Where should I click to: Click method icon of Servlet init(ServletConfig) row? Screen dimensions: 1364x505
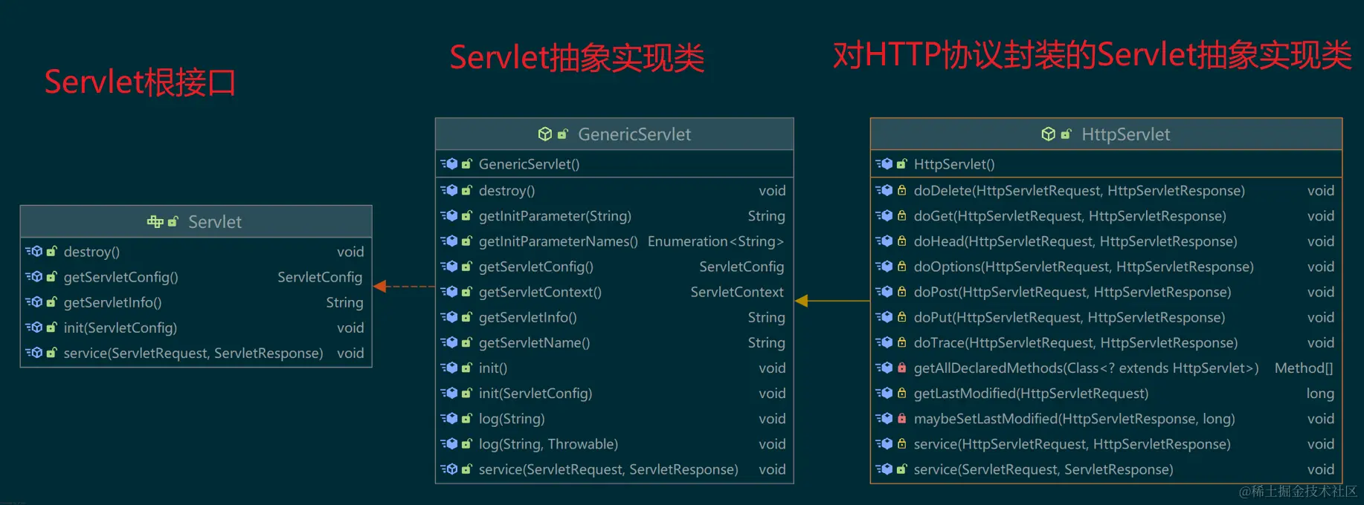pyautogui.click(x=34, y=328)
